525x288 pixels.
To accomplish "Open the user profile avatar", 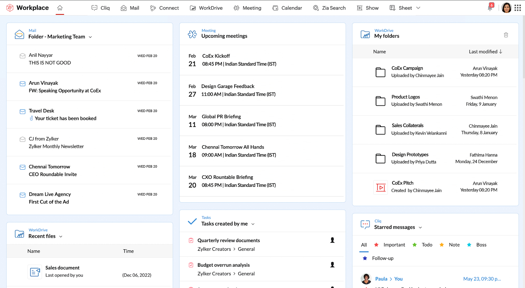I will click(x=506, y=8).
